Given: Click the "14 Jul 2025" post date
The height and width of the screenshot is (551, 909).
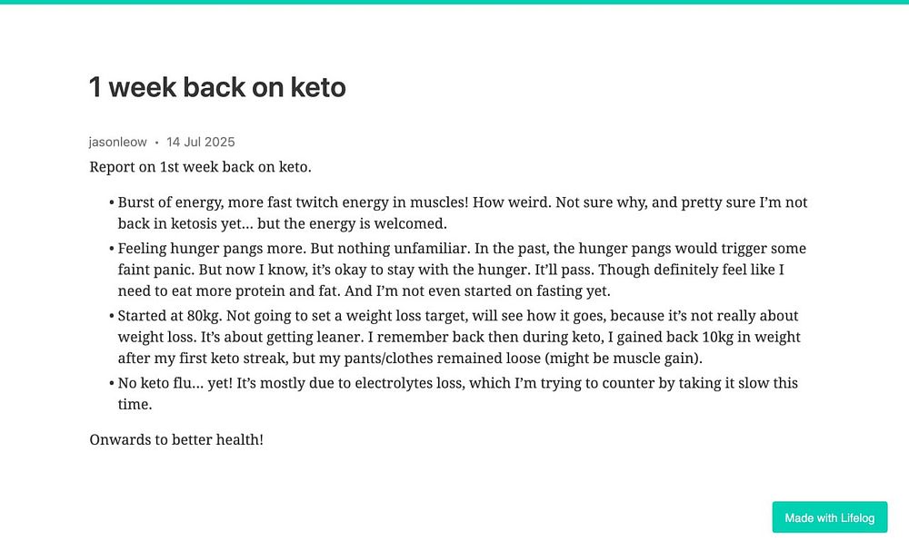Looking at the screenshot, I should pos(201,143).
